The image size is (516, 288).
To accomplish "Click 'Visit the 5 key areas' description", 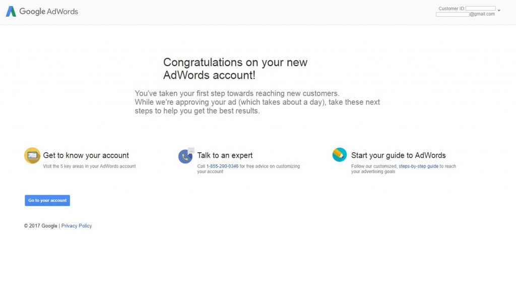I will pos(89,166).
